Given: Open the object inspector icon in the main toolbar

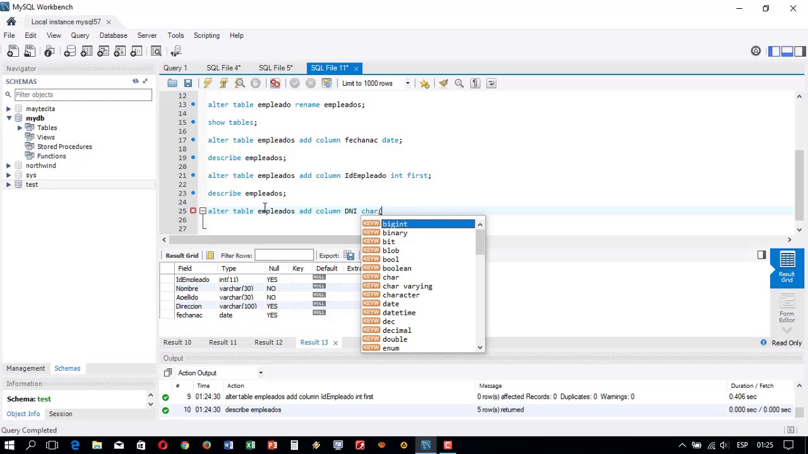Looking at the screenshot, I should coord(49,51).
